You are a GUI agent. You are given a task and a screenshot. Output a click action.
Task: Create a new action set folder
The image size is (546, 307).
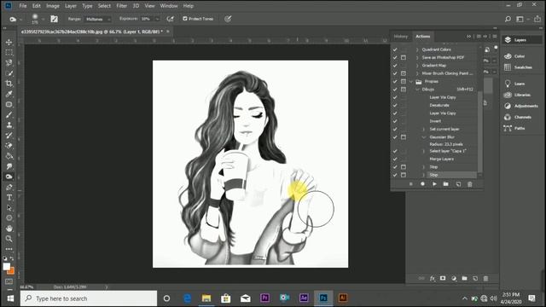click(x=445, y=184)
